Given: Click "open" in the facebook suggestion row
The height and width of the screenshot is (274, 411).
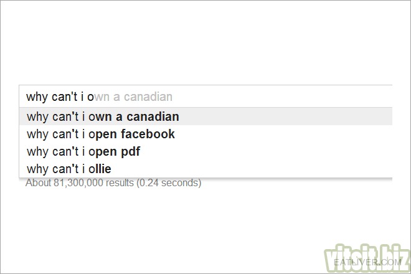Looking at the screenshot, I should click(103, 135).
